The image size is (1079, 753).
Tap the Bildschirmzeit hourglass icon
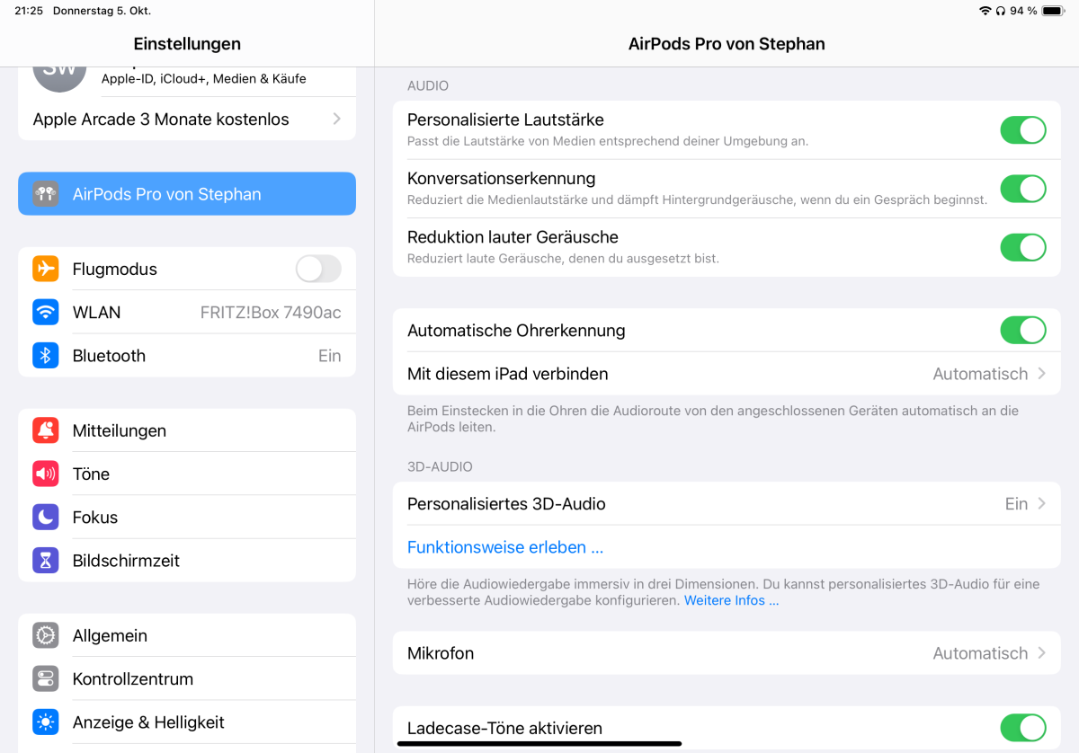(46, 560)
